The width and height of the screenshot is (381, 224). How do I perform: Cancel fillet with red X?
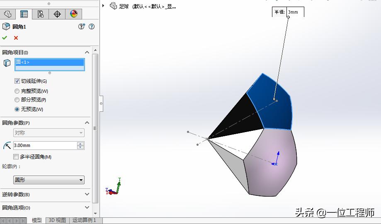click(x=16, y=38)
